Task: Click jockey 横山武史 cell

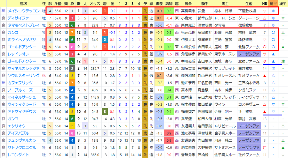Action: [205, 104]
